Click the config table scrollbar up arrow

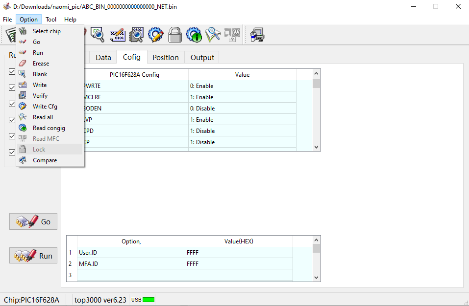point(316,73)
